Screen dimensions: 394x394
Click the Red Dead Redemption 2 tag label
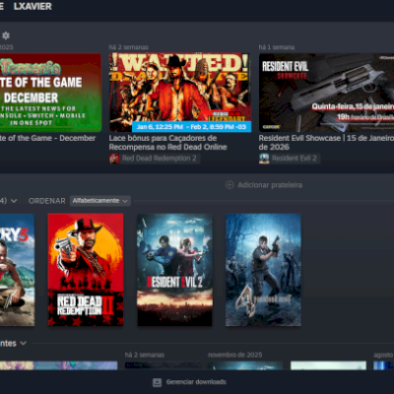point(160,159)
